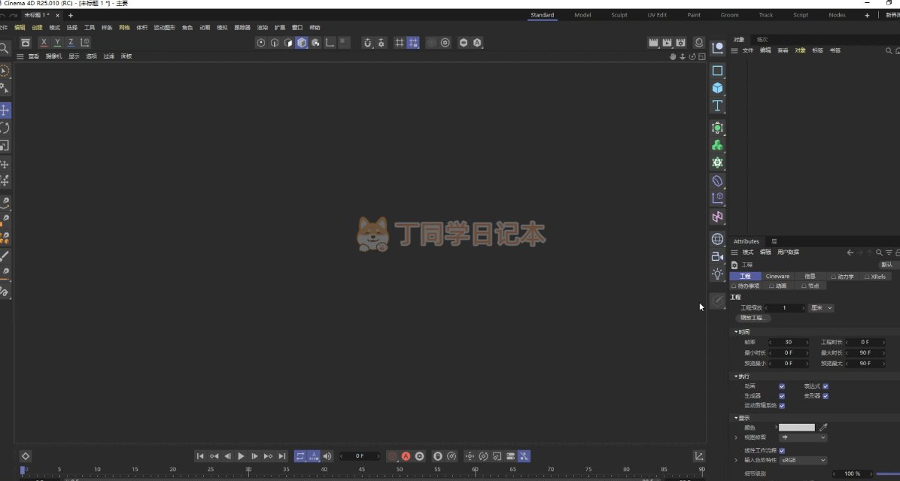
Task: Switch to points mode icon
Action: (x=261, y=42)
